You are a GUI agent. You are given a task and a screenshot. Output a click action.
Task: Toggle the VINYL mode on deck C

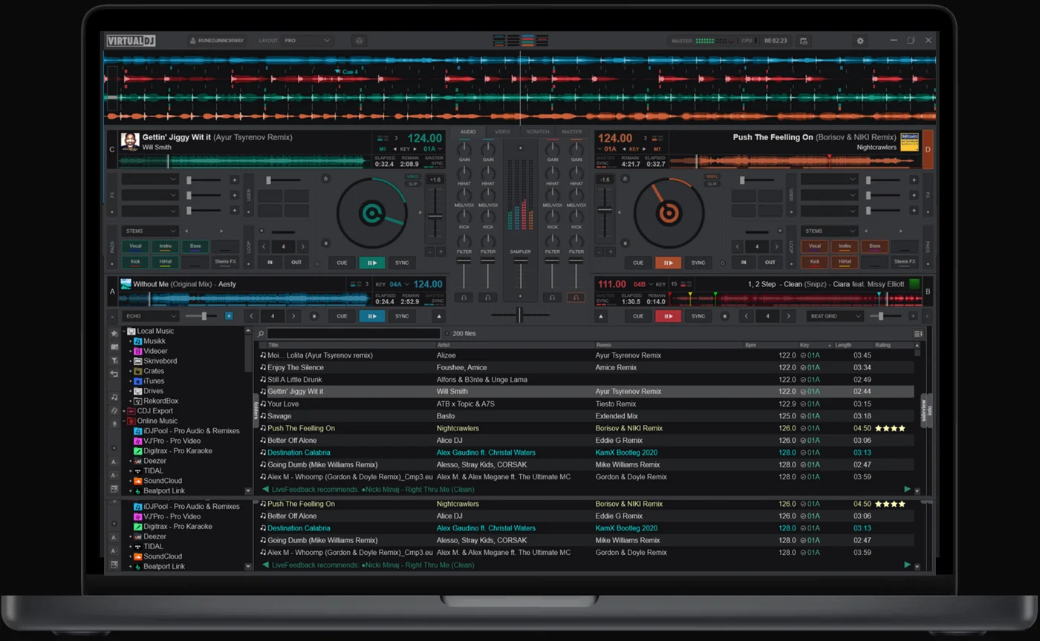(x=412, y=177)
